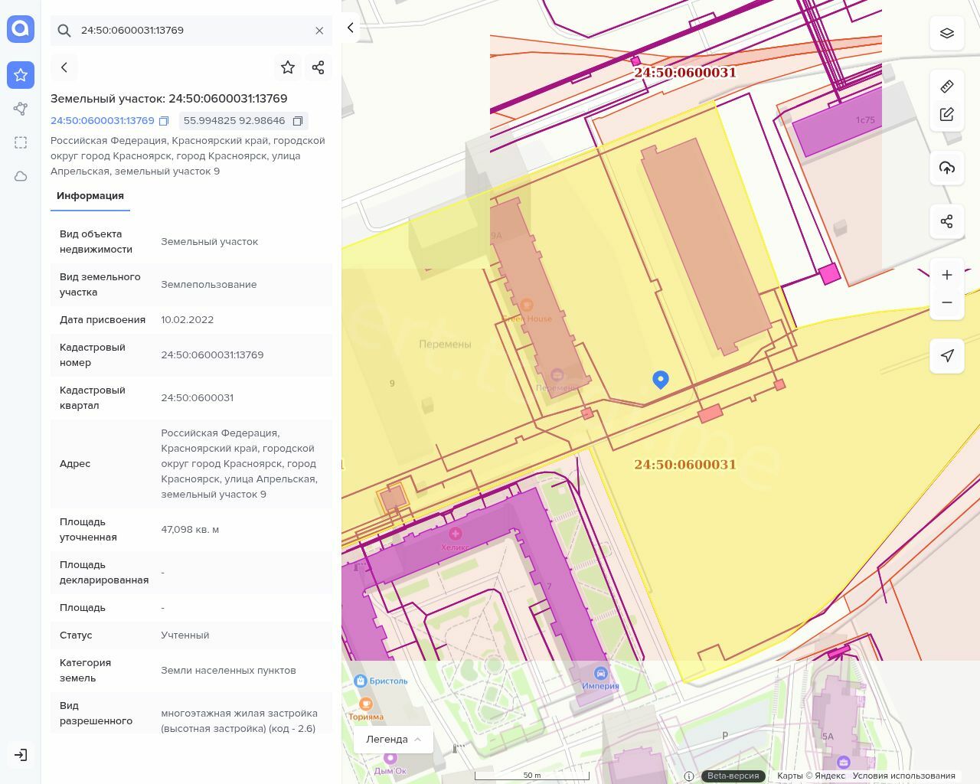This screenshot has height=784, width=980.
Task: Add parcel to favorites with star
Action: (288, 67)
